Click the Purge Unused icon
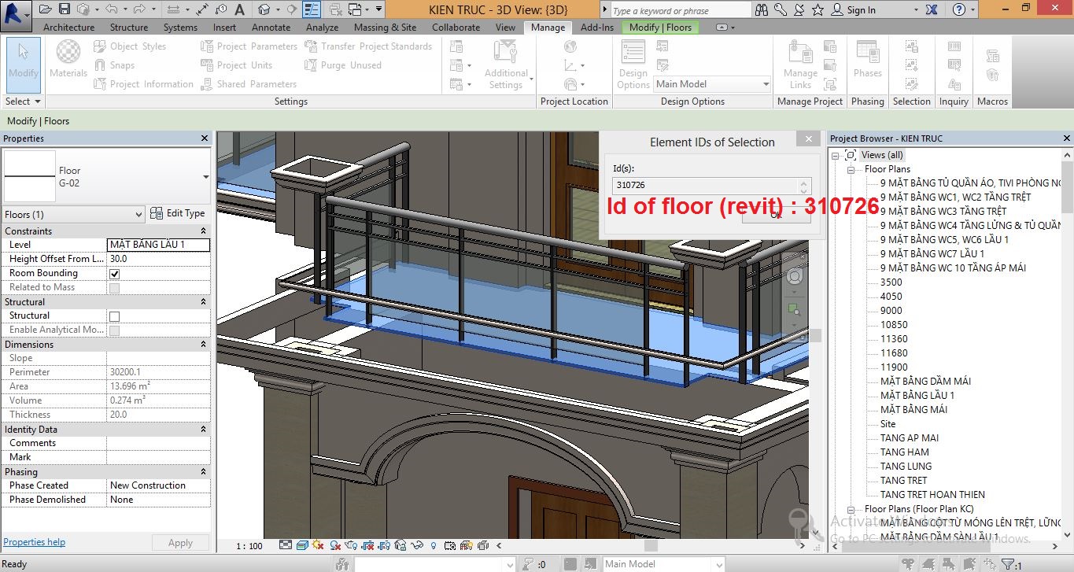The width and height of the screenshot is (1074, 572). point(311,65)
